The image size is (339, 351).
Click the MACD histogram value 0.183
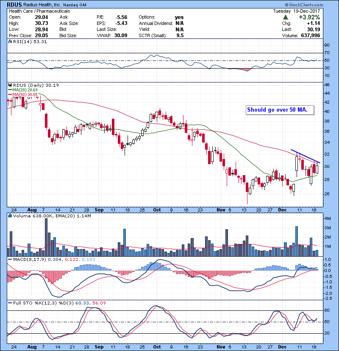click(x=89, y=260)
